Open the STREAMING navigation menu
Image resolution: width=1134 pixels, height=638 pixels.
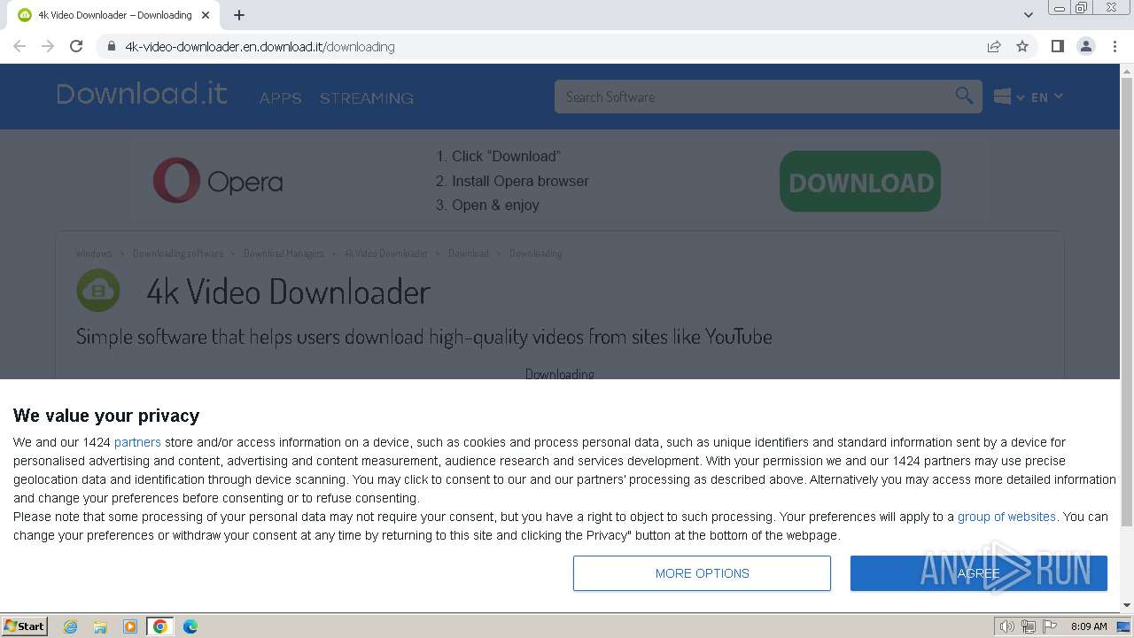pos(367,98)
